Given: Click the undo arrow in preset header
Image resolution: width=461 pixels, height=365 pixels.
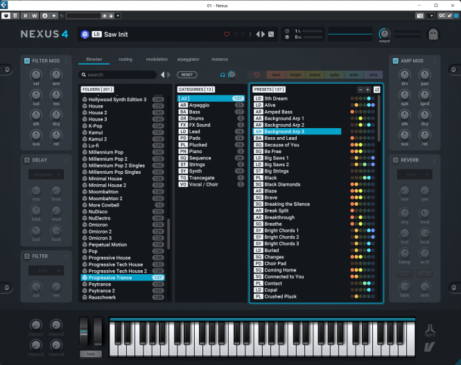Looking at the screenshot, I should [236, 35].
